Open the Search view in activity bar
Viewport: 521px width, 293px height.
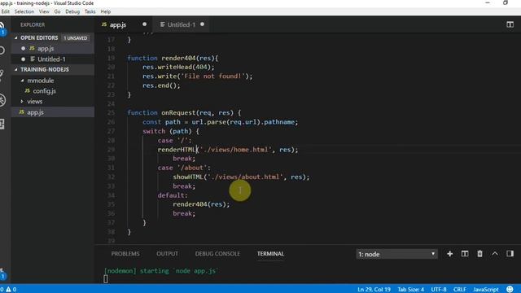point(2,50)
